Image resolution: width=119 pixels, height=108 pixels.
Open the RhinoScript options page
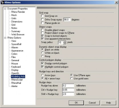17,80
